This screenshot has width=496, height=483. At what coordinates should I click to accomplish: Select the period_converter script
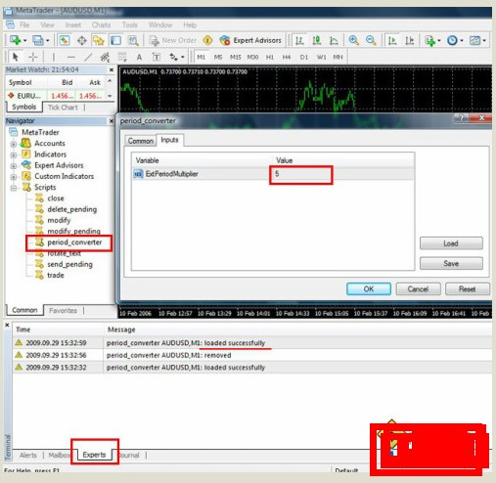click(74, 242)
